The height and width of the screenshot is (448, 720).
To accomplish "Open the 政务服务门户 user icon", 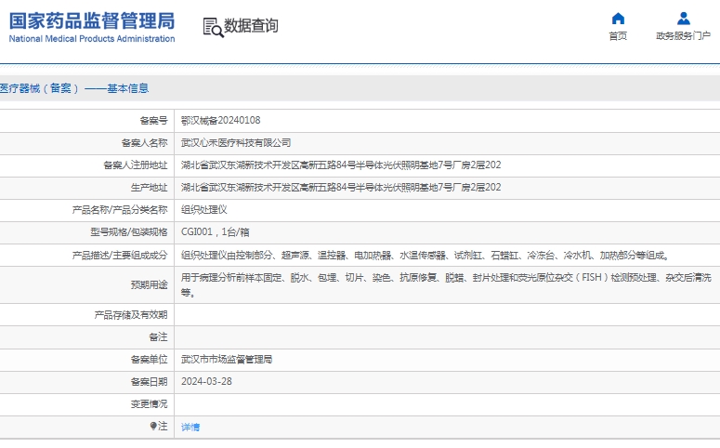I will tap(683, 19).
